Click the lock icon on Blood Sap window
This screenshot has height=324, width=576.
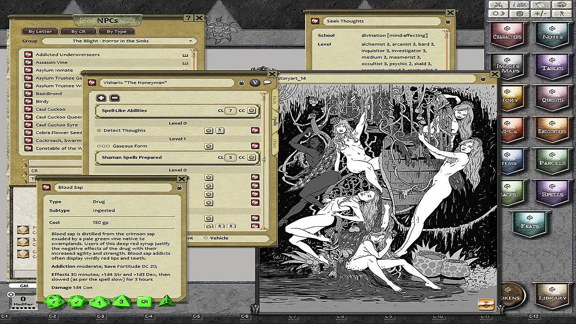(179, 187)
